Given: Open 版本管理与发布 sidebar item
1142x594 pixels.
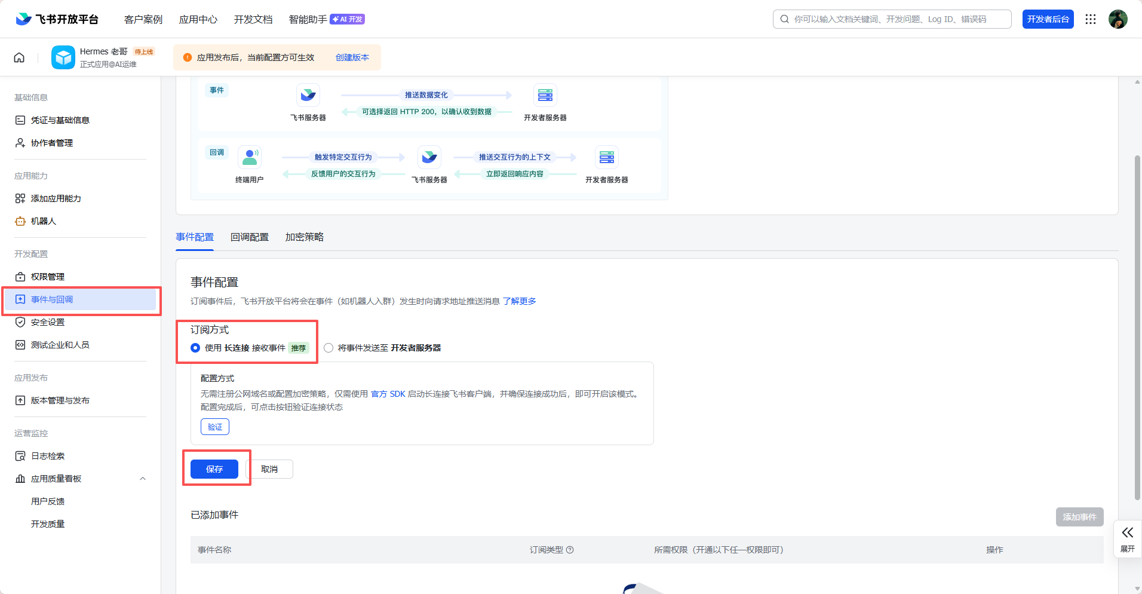Looking at the screenshot, I should click(80, 400).
